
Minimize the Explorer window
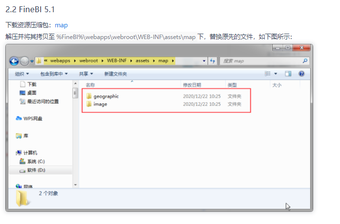[x=277, y=48]
